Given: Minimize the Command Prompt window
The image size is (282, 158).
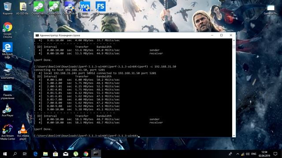Looking at the screenshot, I should (x=212, y=35).
